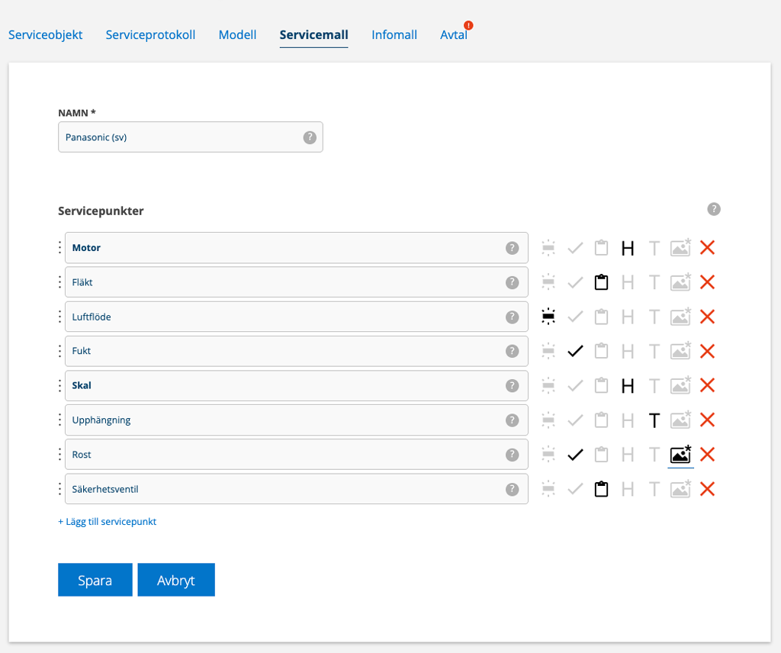Delete the Fukt service point
Viewport: 781px width, 653px height.
[x=707, y=351]
